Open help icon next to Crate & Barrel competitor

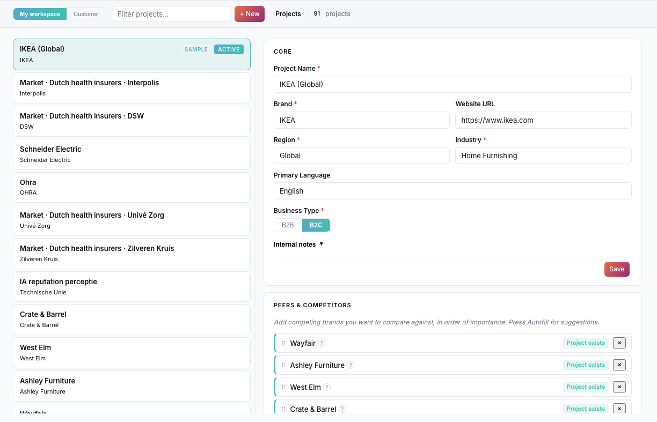(x=342, y=409)
